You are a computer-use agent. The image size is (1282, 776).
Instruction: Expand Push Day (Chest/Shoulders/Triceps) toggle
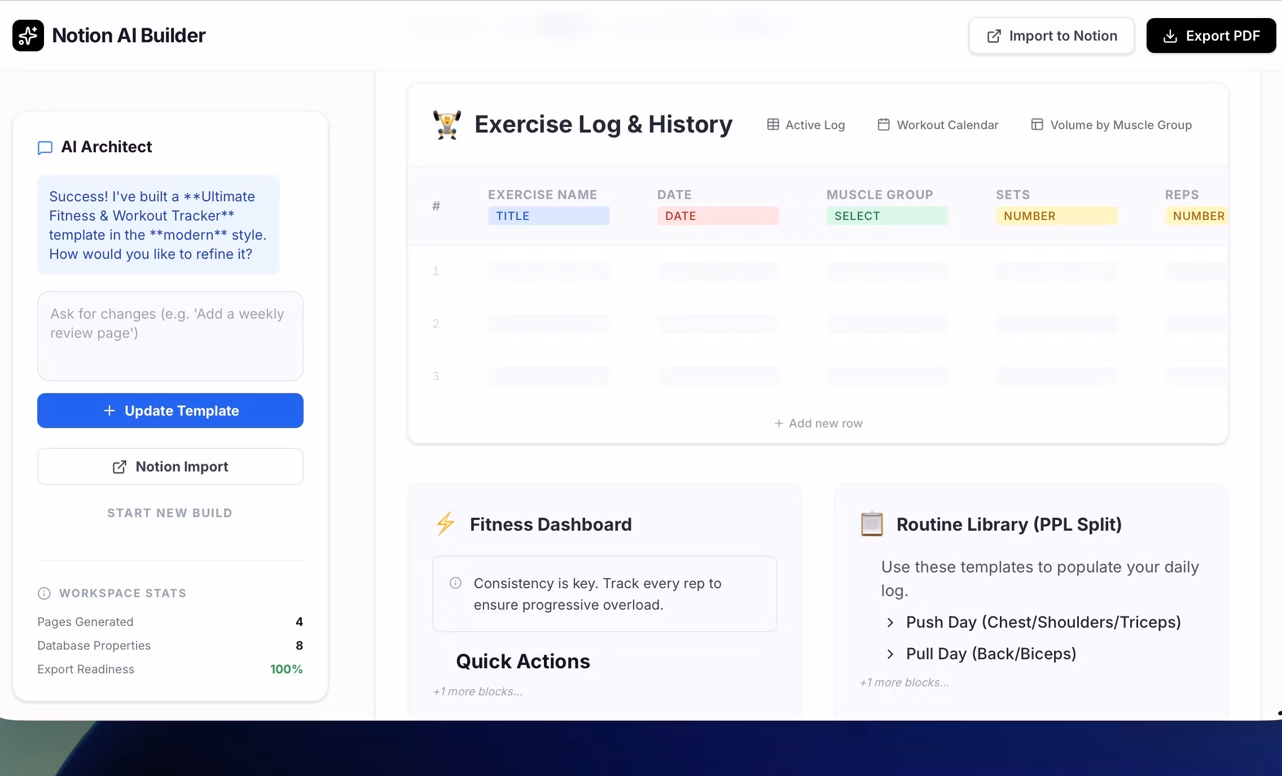click(x=890, y=623)
